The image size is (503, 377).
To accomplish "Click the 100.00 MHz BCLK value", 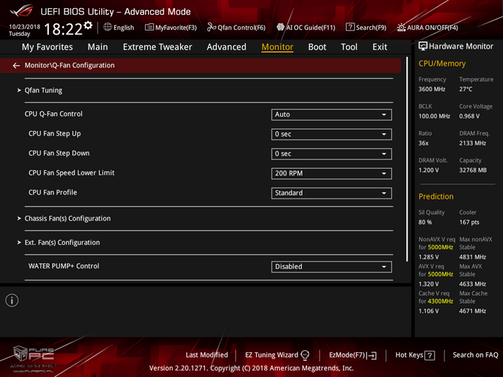I will [435, 116].
